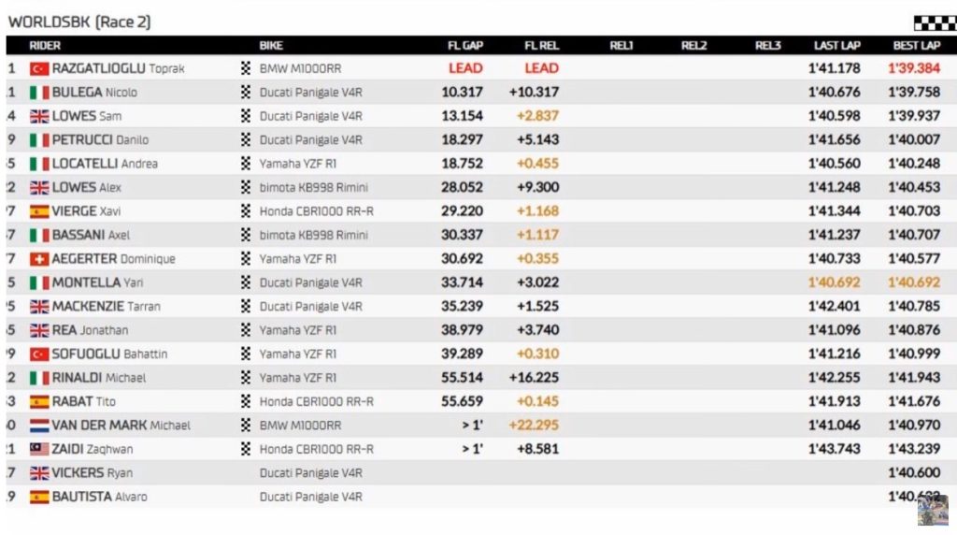Click the Dutch flag beside Van der Mark
The height and width of the screenshot is (535, 957).
click(x=39, y=426)
